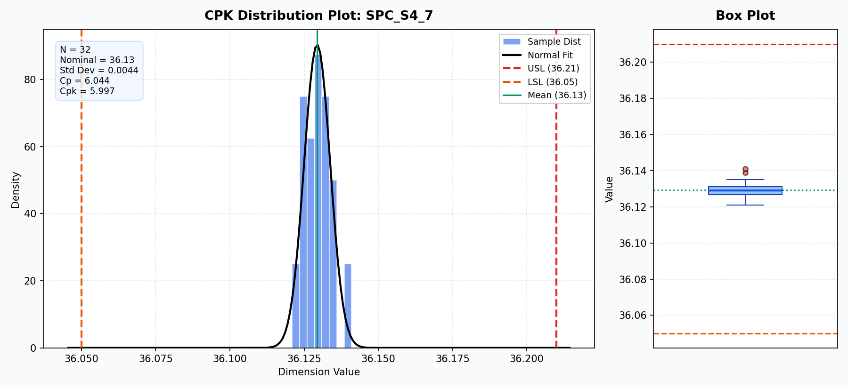Click the x-axis tick label "36.175"
The width and height of the screenshot is (848, 388).
453,359
